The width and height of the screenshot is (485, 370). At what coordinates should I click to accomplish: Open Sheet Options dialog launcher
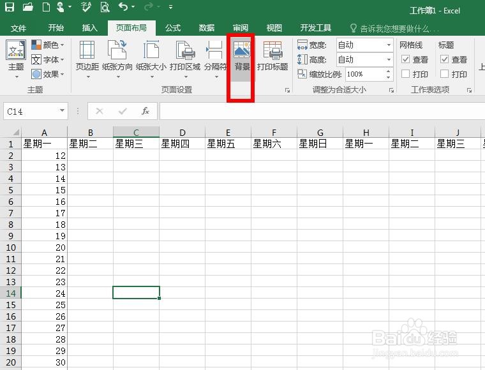469,90
